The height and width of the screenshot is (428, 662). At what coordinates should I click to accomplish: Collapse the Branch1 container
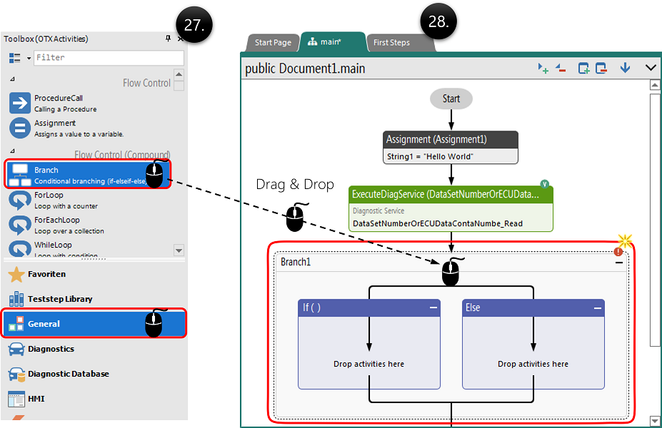(x=619, y=263)
